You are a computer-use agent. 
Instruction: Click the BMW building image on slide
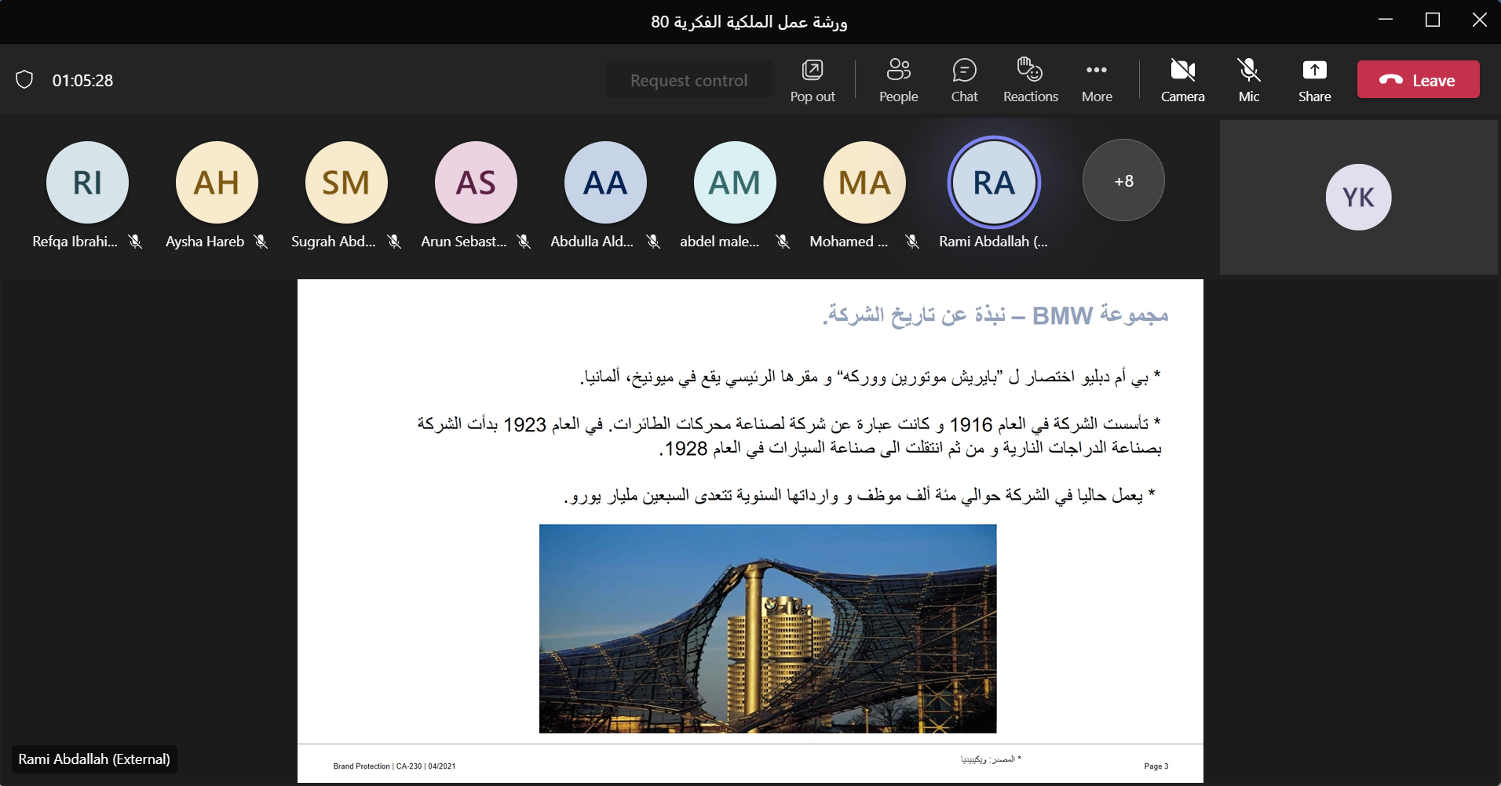(768, 628)
